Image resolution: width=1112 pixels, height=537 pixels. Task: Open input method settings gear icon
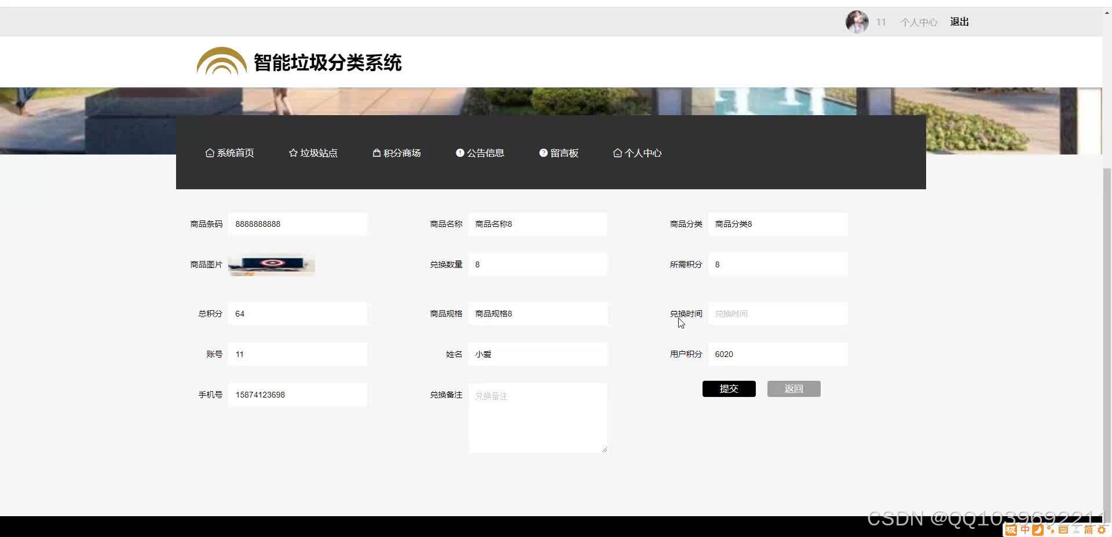(x=1101, y=529)
